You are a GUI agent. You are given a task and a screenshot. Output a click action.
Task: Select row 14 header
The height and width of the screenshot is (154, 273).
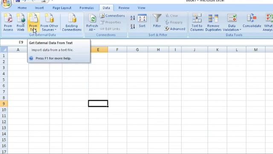[4, 134]
